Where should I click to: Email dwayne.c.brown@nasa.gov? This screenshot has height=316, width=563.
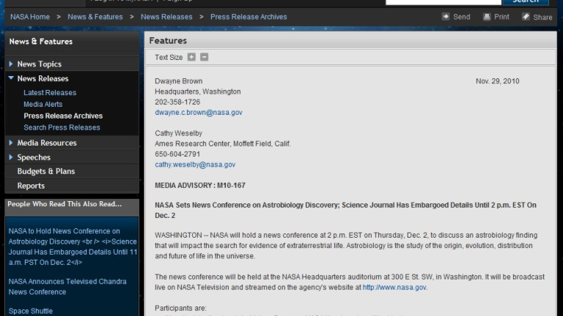(x=199, y=113)
